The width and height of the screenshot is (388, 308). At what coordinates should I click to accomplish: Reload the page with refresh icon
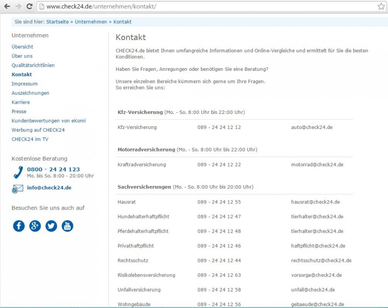pos(29,7)
